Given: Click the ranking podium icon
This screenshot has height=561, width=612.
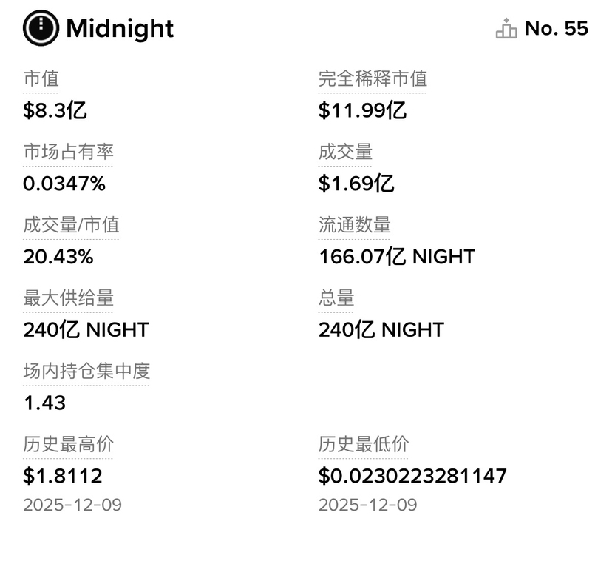Looking at the screenshot, I should (506, 30).
